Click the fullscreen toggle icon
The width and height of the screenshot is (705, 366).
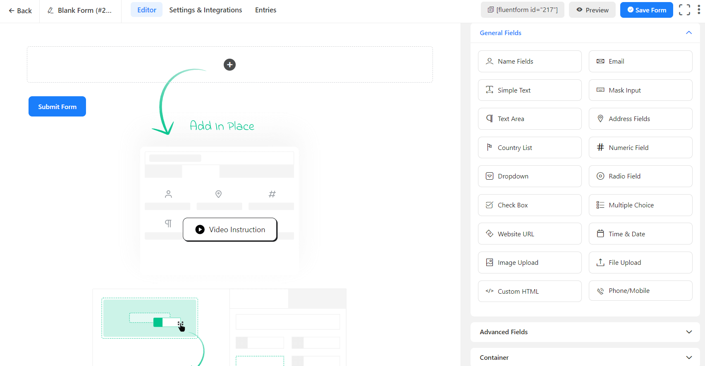tap(684, 10)
